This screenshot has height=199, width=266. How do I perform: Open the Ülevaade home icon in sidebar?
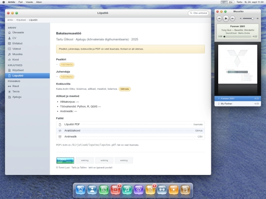click(x=9, y=32)
